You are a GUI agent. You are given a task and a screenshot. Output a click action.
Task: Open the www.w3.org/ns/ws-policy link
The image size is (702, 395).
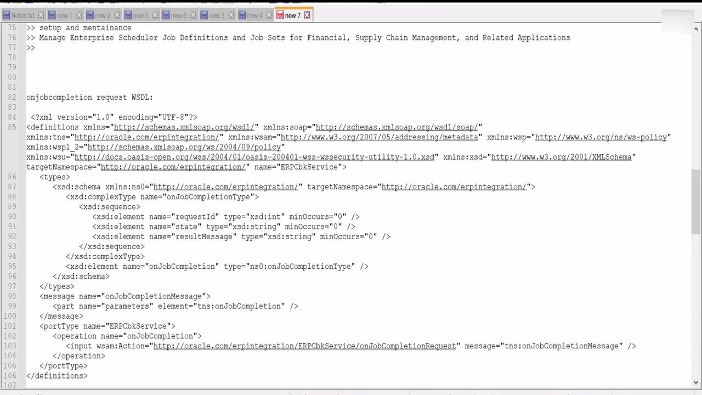pos(601,137)
